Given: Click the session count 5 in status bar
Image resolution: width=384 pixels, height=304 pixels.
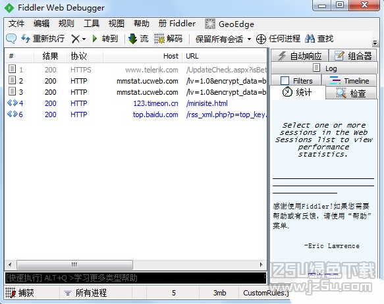Looking at the screenshot, I should (x=174, y=293).
